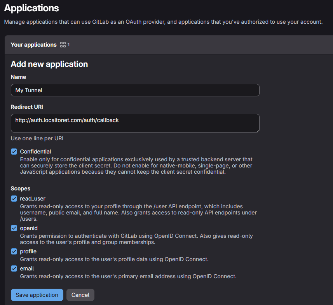Click the openid label text
This screenshot has height=305, width=333.
pos(29,228)
